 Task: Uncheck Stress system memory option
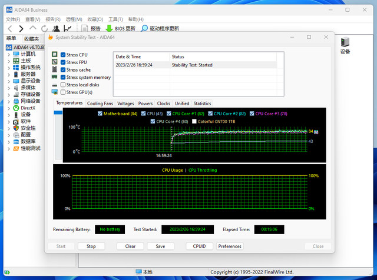click(x=63, y=77)
